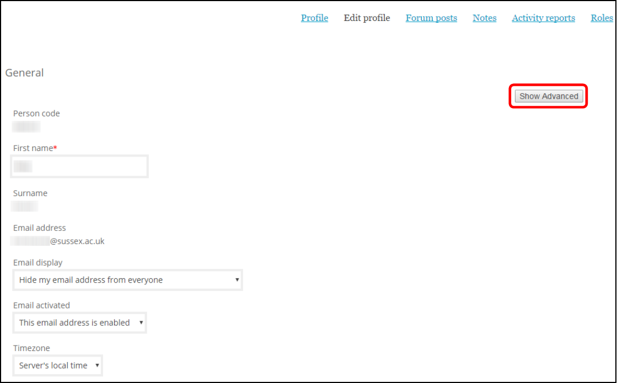
Task: Focus the First name input field
Action: tap(79, 166)
